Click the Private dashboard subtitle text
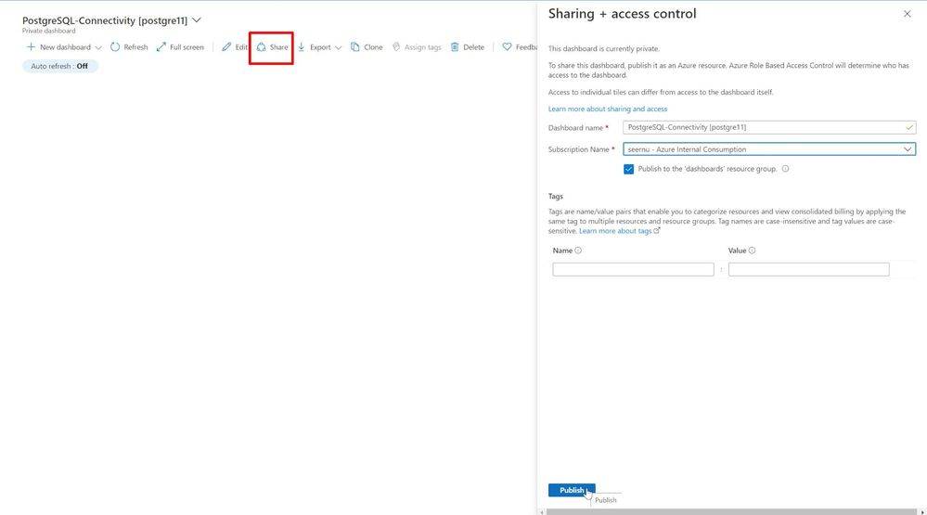 click(x=49, y=31)
